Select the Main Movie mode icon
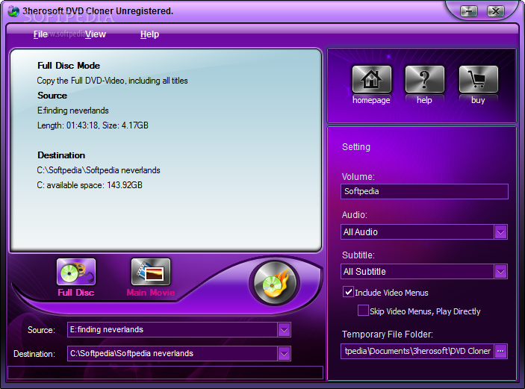525x389 pixels. (x=151, y=272)
